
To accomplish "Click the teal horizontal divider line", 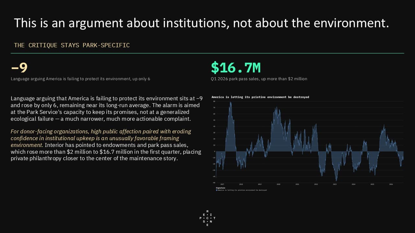I will click(207, 53).
